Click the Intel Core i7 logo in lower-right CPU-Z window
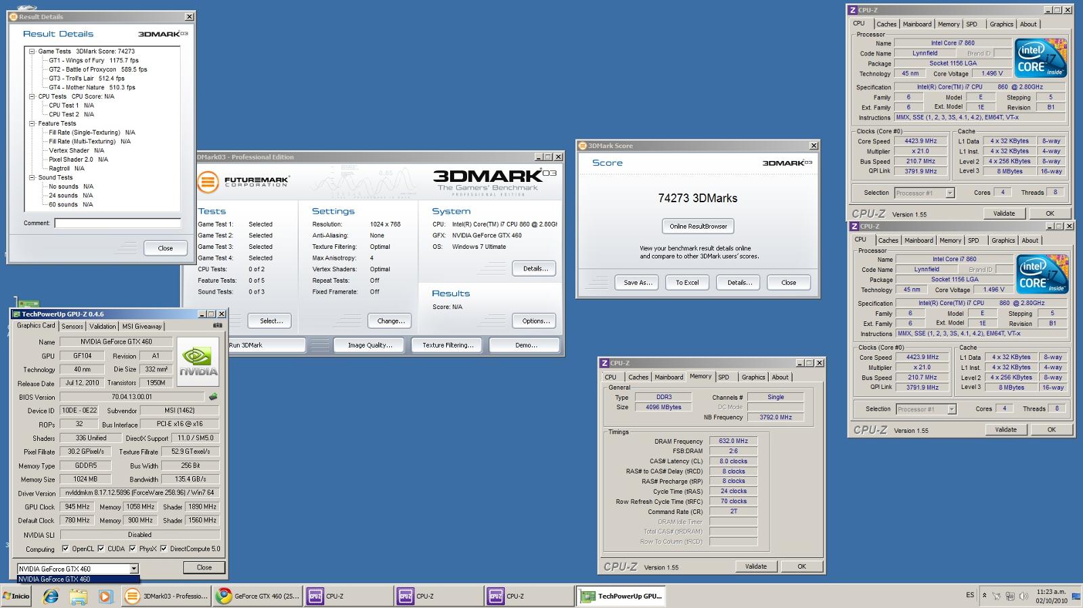1083x608 pixels. [x=1042, y=274]
